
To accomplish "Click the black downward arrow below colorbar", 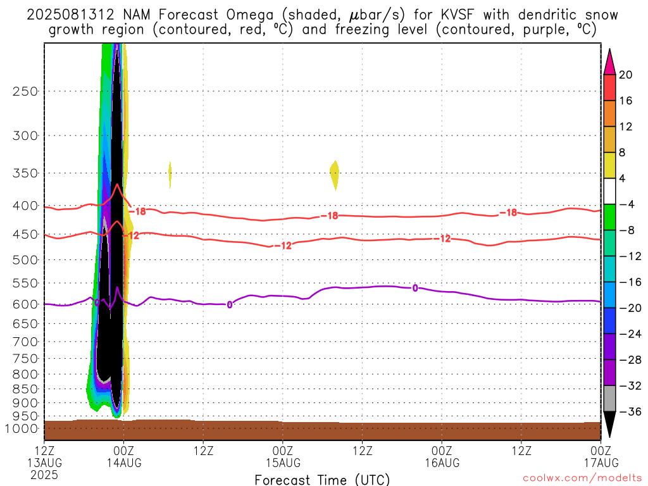I will [609, 425].
